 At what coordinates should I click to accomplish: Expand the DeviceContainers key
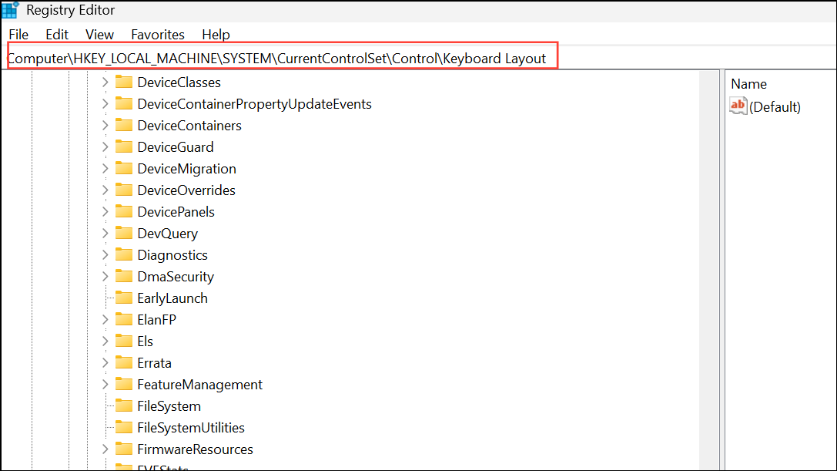point(105,126)
